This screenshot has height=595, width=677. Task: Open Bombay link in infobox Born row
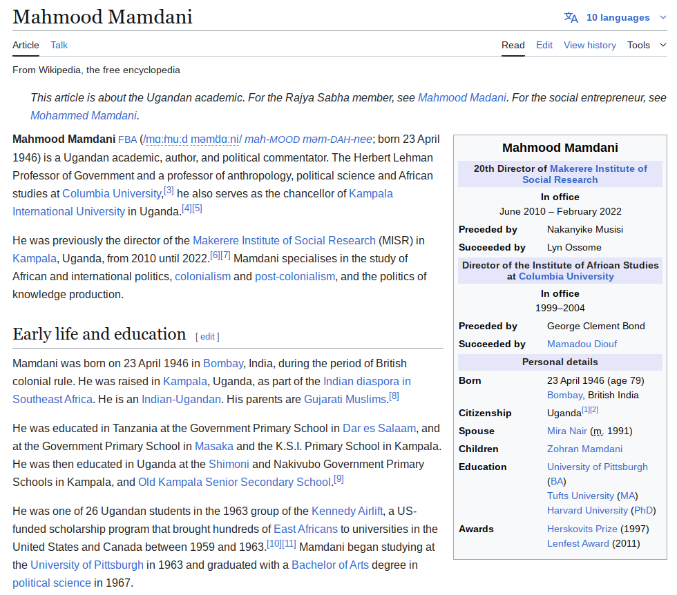click(x=565, y=396)
